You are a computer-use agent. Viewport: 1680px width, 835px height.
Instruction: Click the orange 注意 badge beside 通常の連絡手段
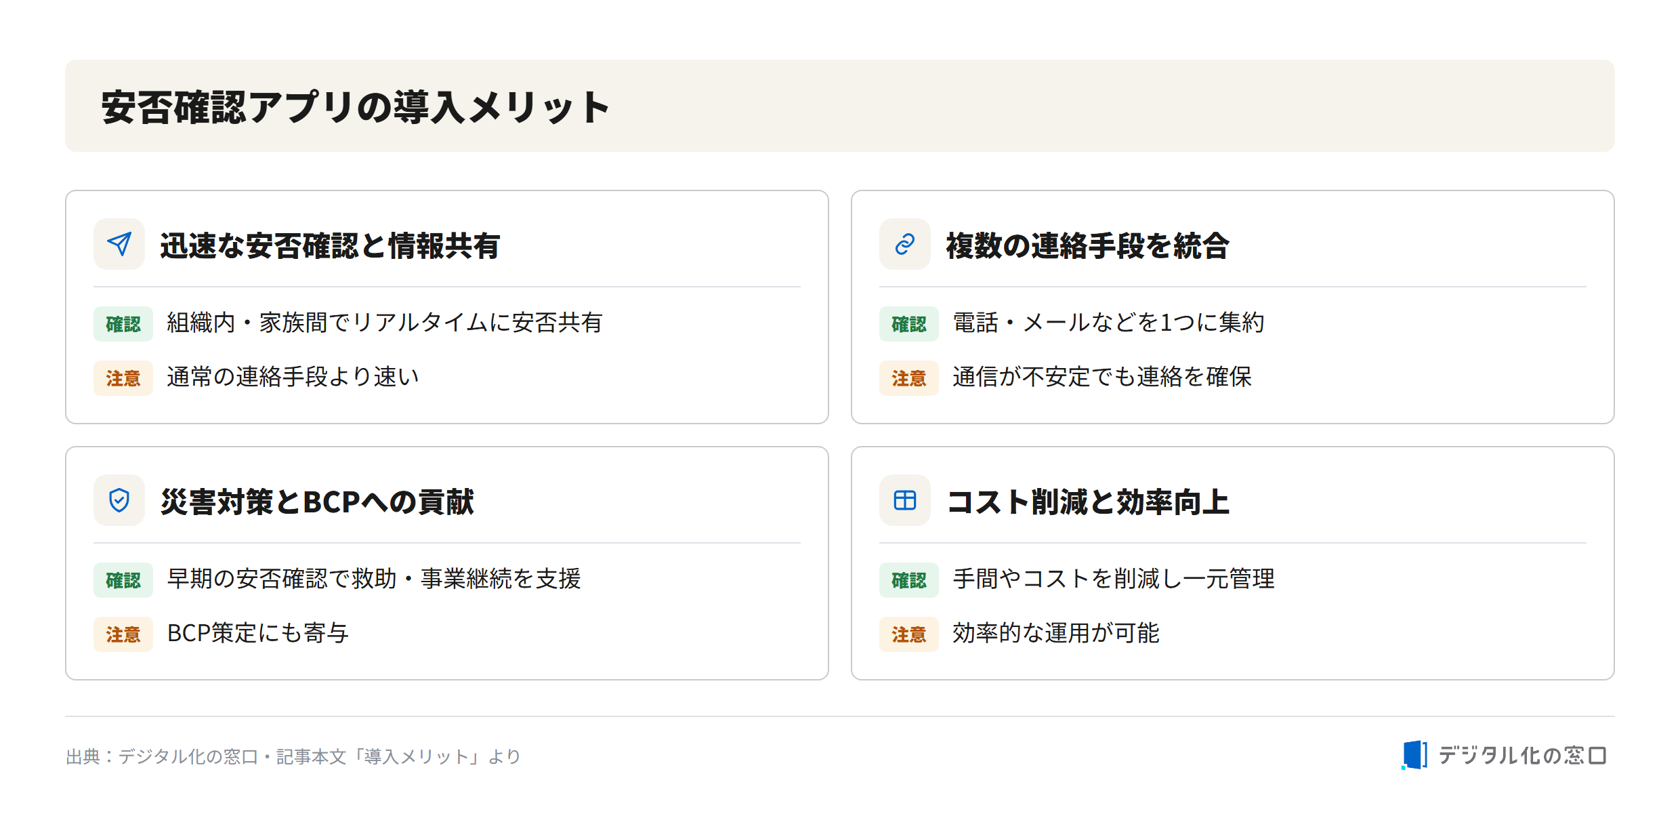pos(123,378)
